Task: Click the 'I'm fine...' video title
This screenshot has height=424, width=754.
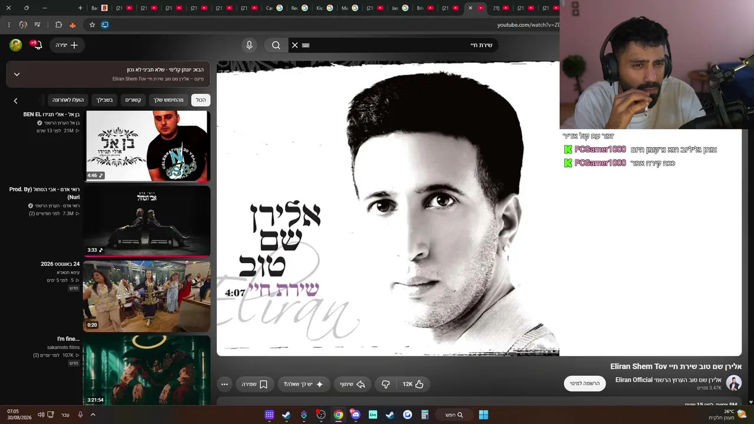Action: point(68,339)
